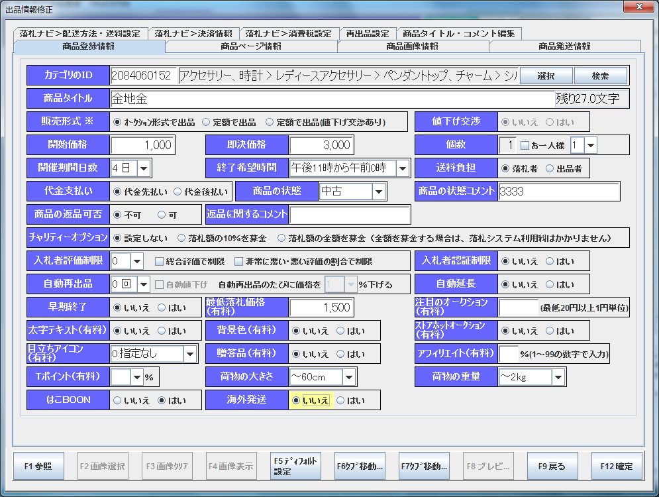Click the 検索 category search button
The image size is (659, 497).
pos(600,76)
